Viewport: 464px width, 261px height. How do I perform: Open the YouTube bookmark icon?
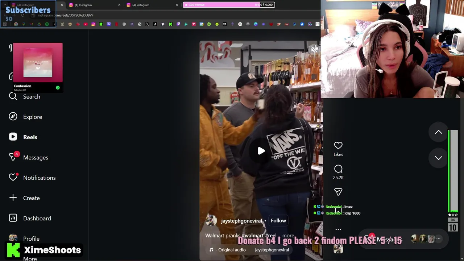pos(86,24)
